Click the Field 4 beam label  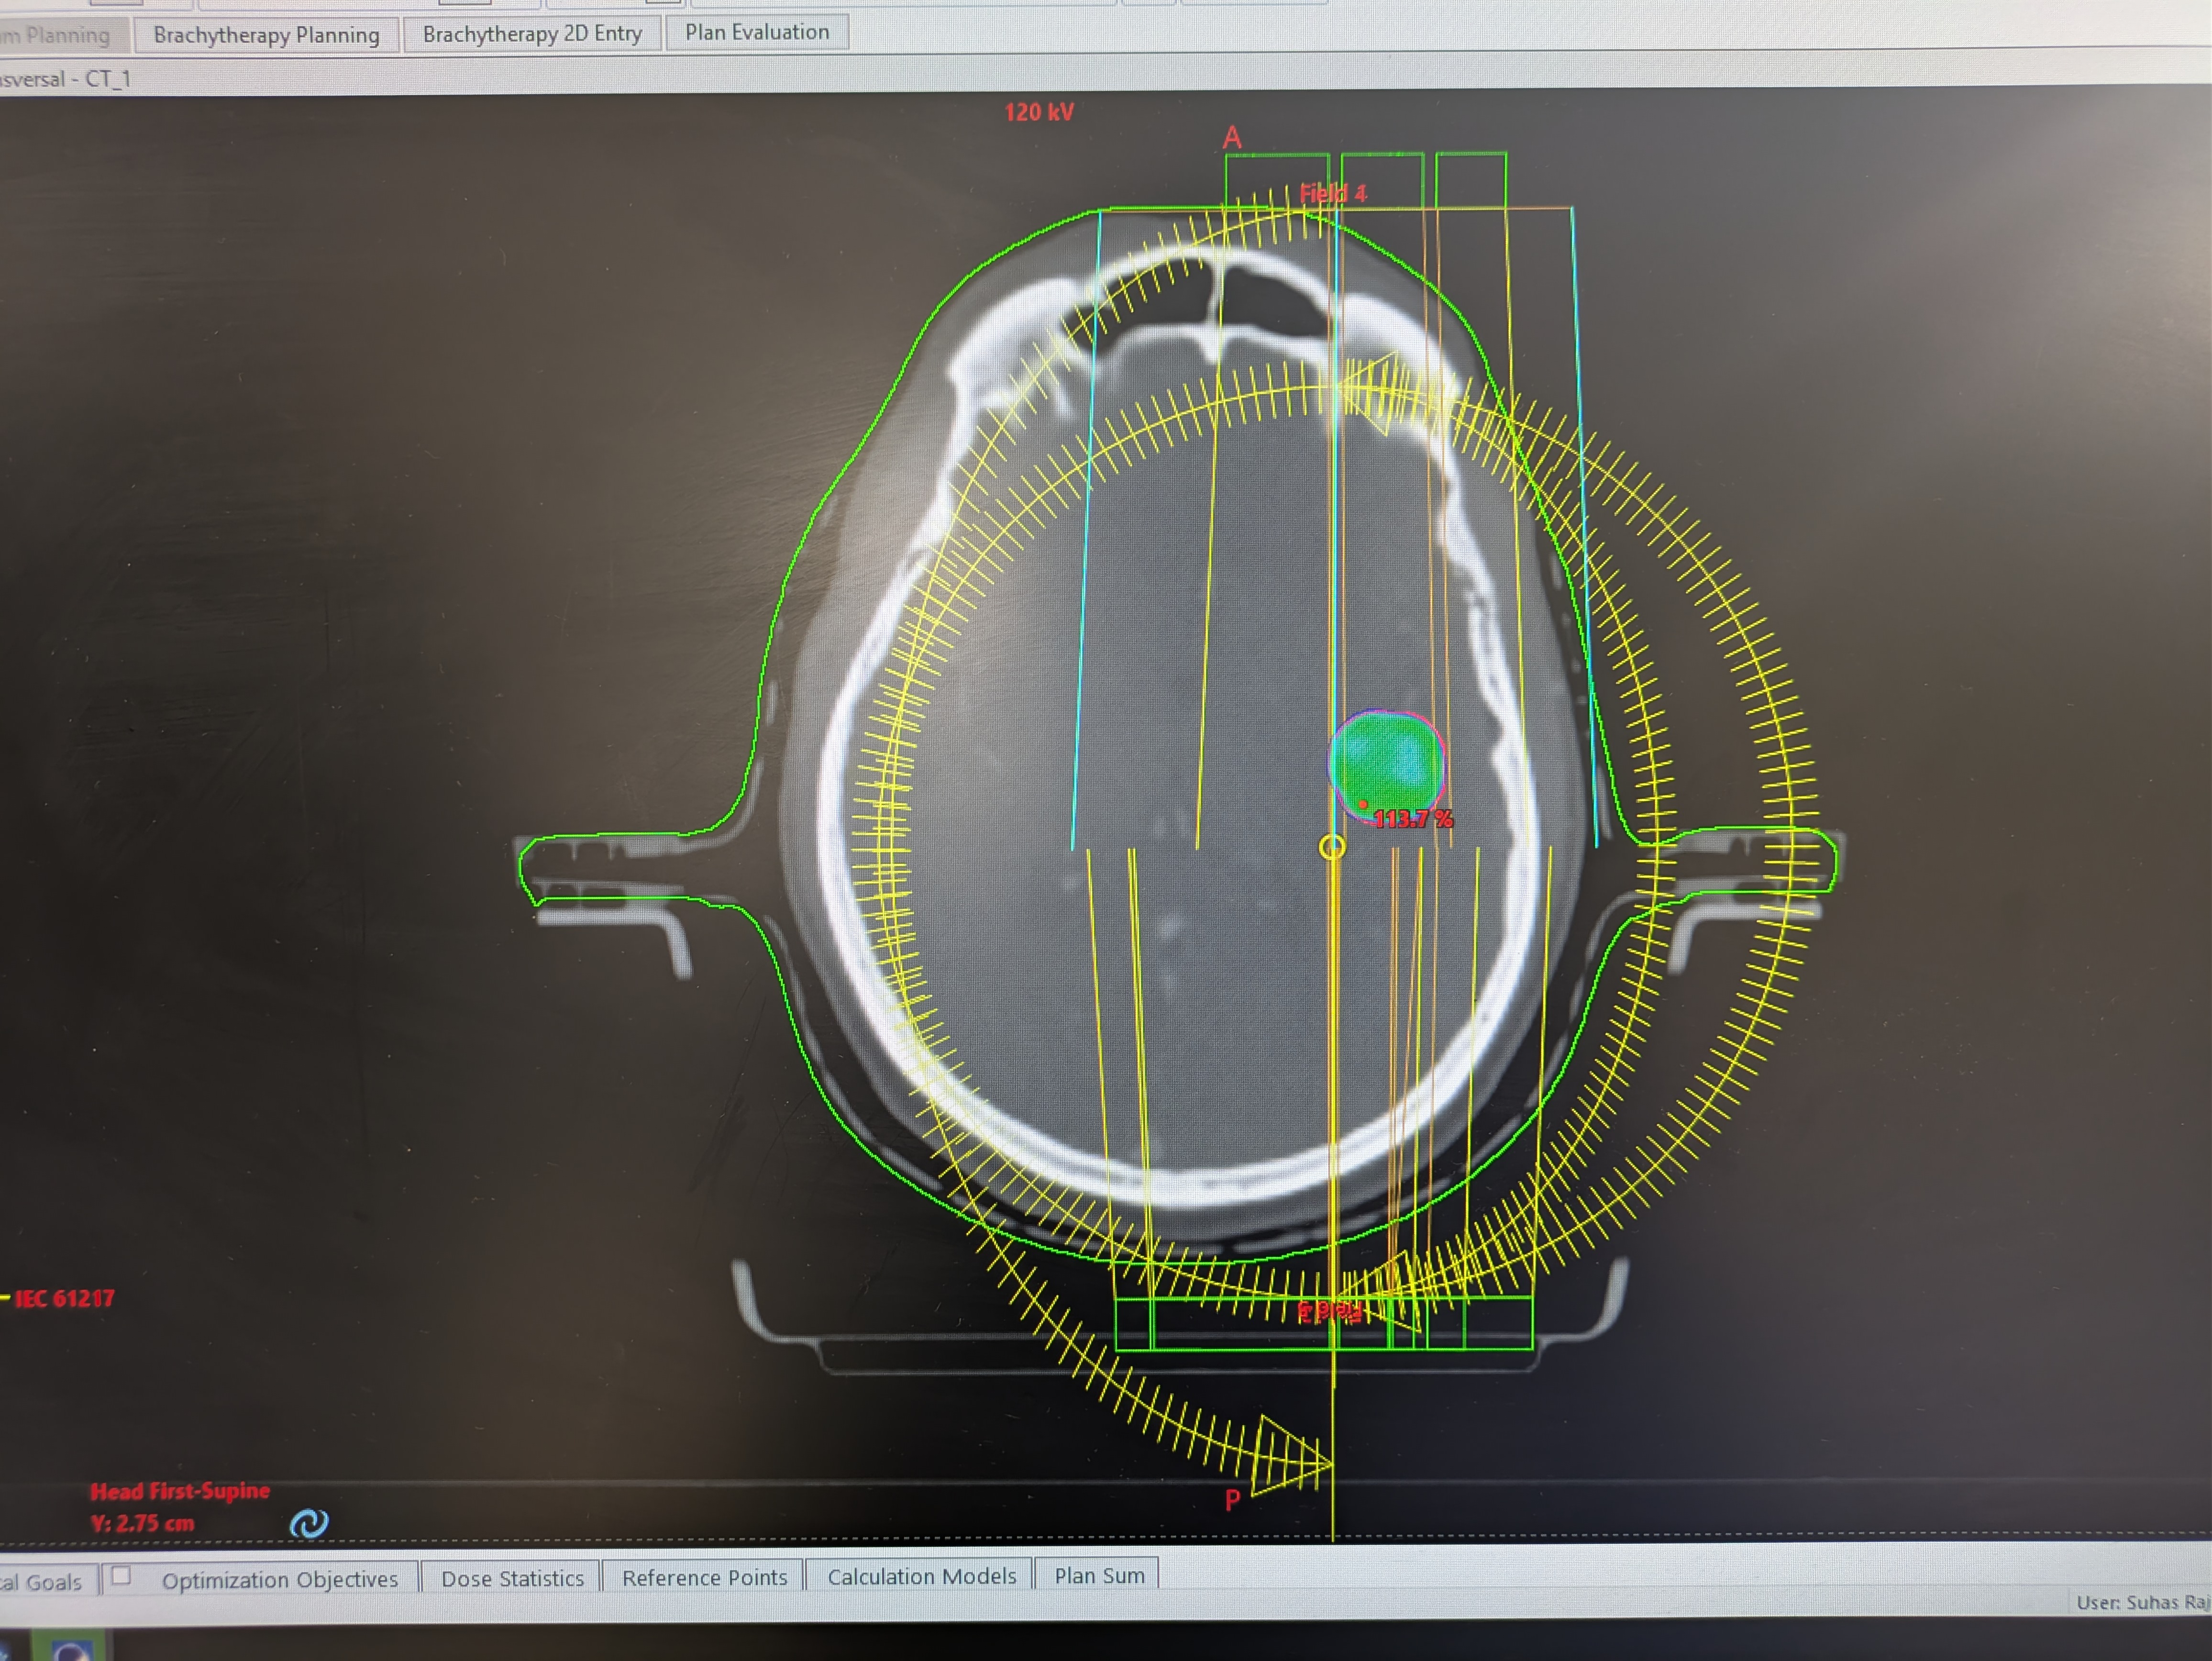tap(1334, 192)
